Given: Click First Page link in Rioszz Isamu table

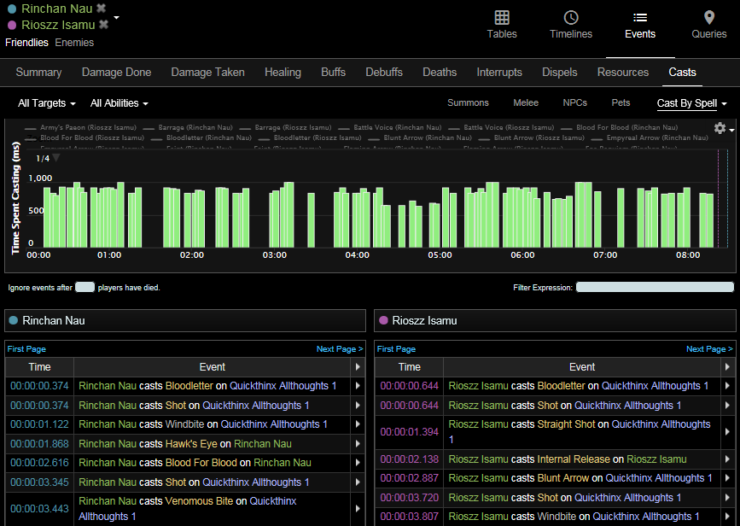Looking at the screenshot, I should click(396, 349).
